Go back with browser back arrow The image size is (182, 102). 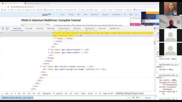point(2,7)
